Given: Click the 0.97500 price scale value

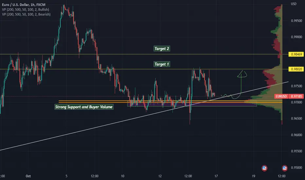Looking at the screenshot, I should 296,86.
